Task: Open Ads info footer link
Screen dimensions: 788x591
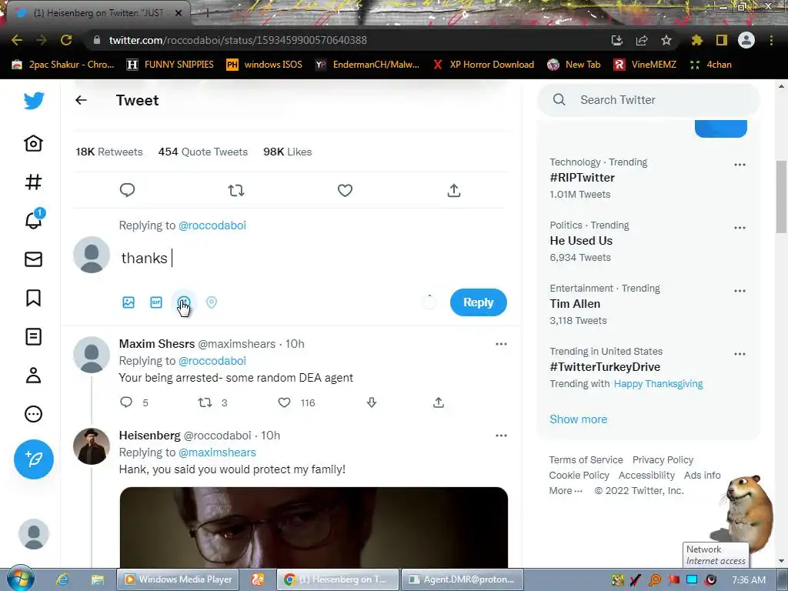Action: click(702, 475)
